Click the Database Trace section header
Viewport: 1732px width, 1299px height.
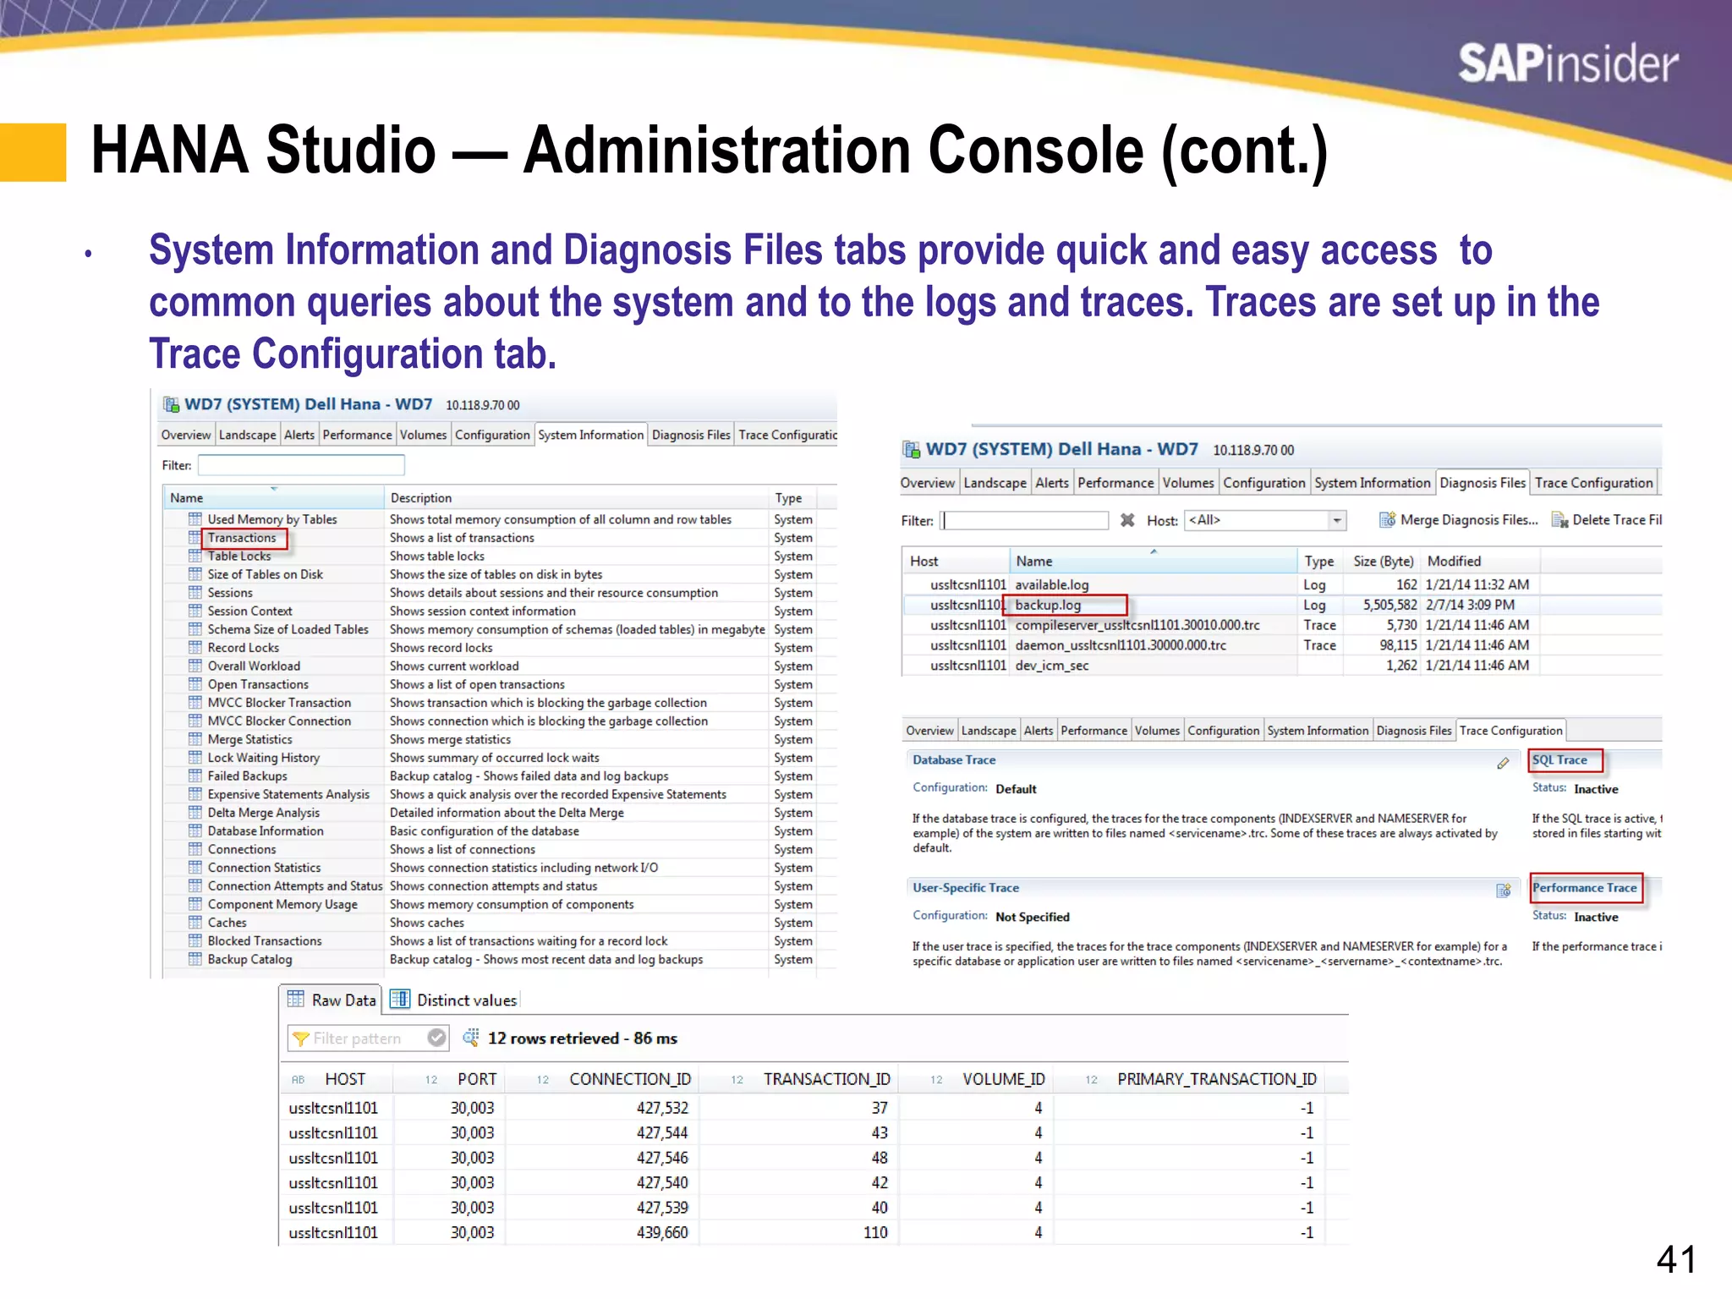click(954, 760)
